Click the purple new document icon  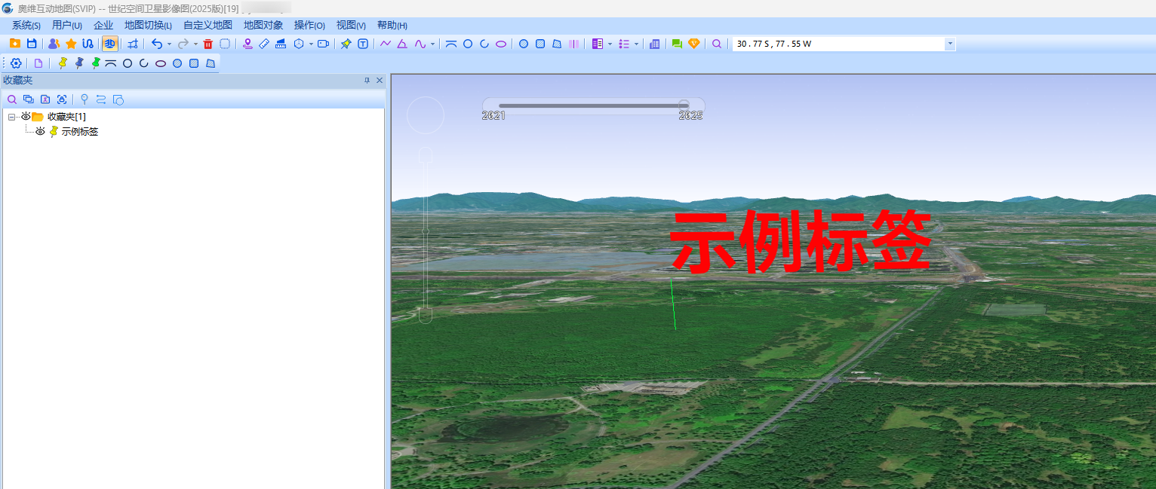[x=38, y=63]
